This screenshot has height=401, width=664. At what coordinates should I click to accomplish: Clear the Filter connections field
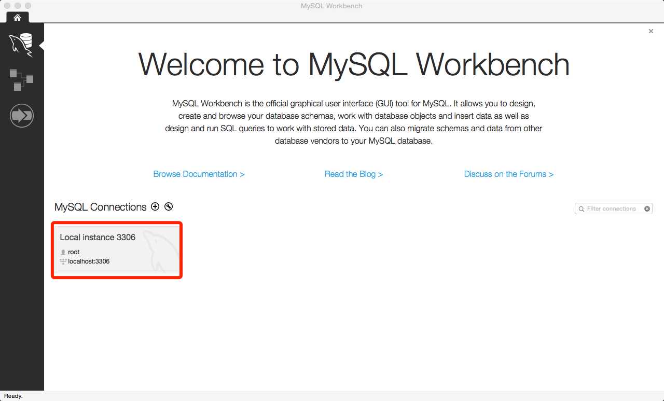pos(647,209)
